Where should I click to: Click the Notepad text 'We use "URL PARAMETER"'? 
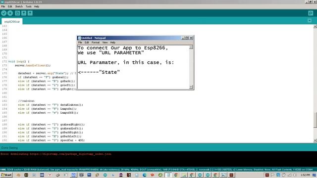(111, 53)
